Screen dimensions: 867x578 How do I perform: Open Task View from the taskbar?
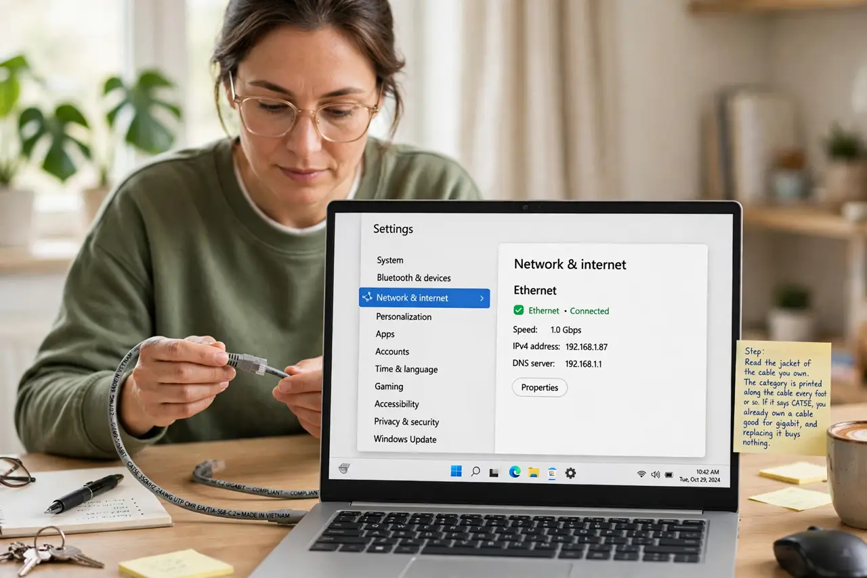tap(494, 472)
